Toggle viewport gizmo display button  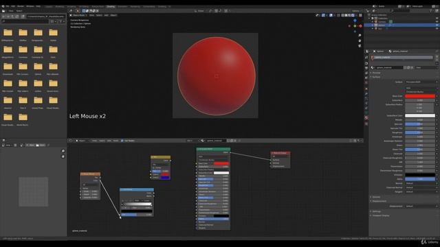coord(323,15)
